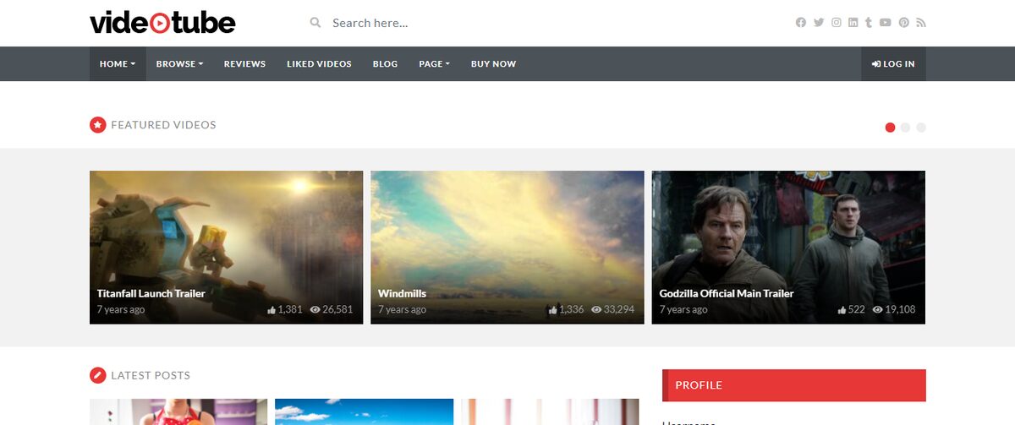
Task: Click the LOG IN button
Action: (893, 64)
